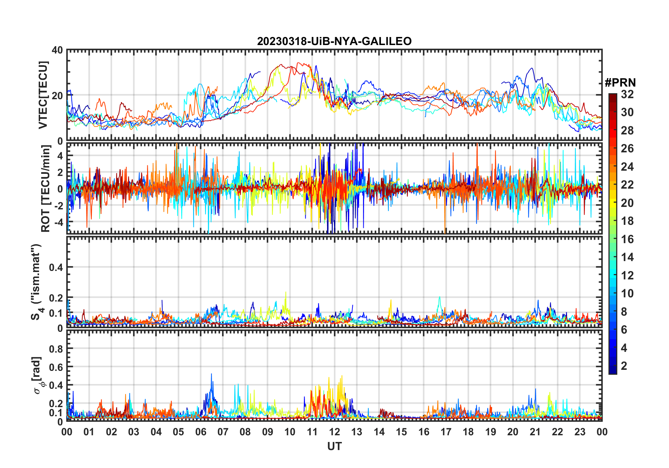Screen dimensions: 669x468
Task: Select colorbar tick label "28"
Action: click(627, 131)
